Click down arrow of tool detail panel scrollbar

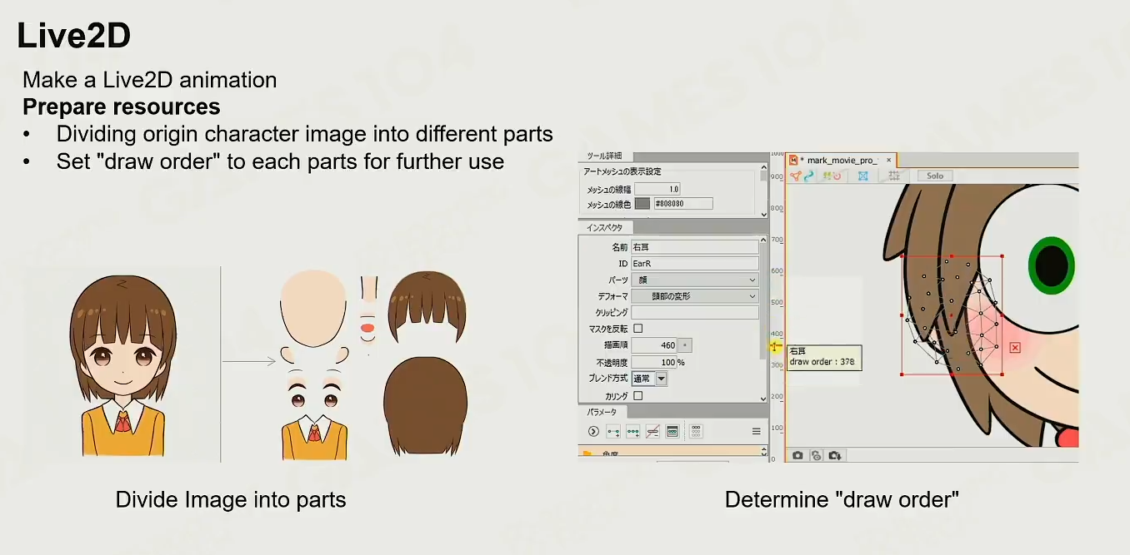click(x=764, y=214)
